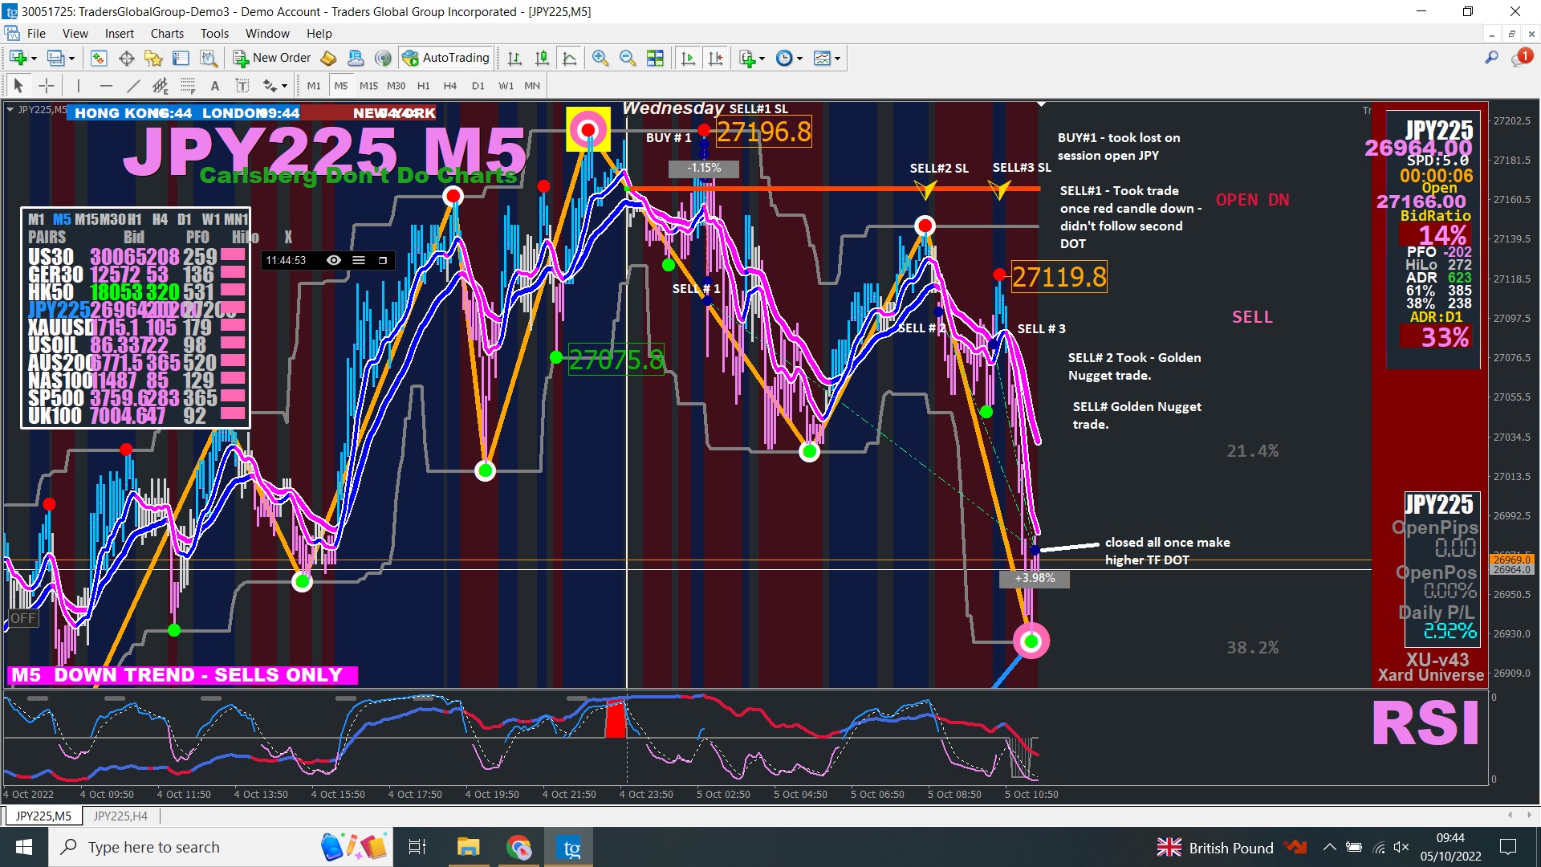
Task: Open Chrome from the Windows taskbar
Action: [x=519, y=847]
